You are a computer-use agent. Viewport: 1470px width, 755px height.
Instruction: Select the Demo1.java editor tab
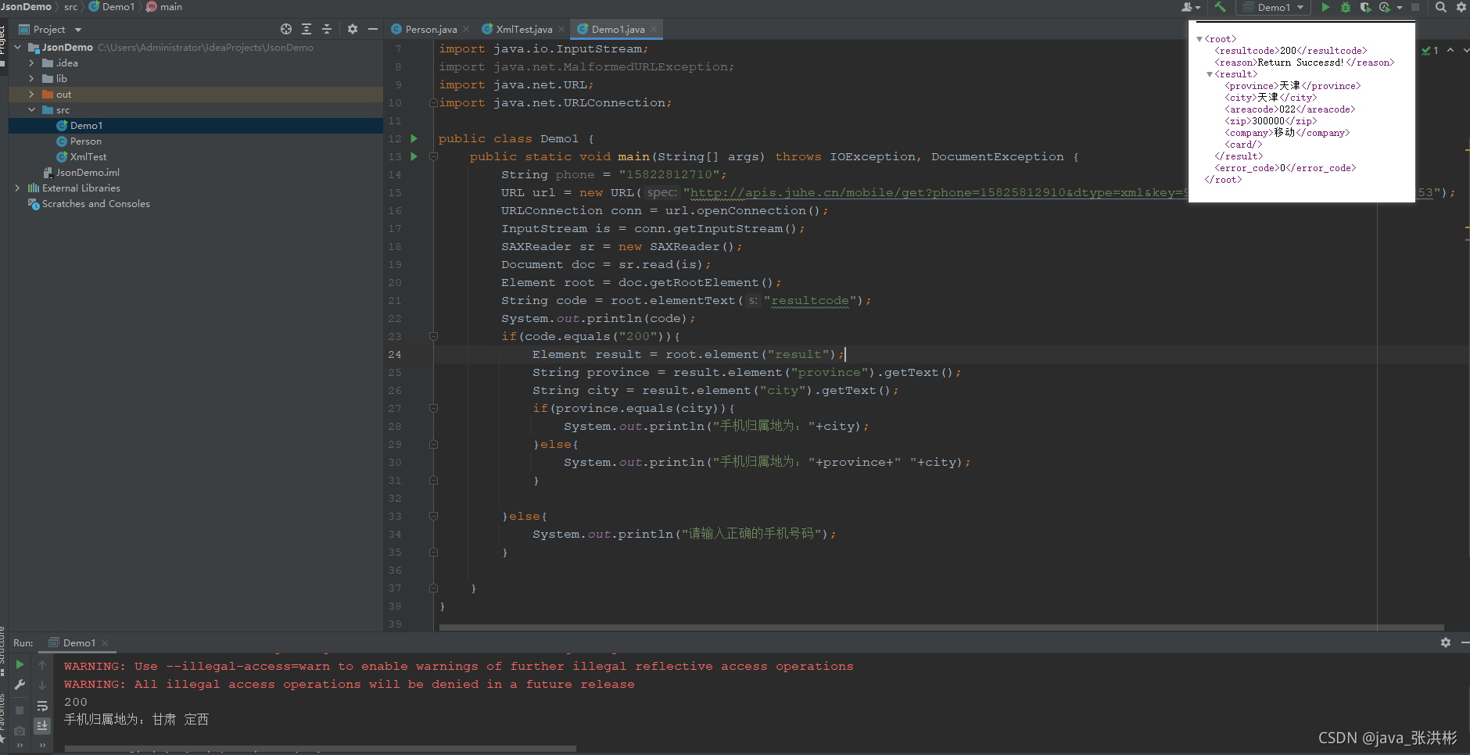pyautogui.click(x=618, y=29)
